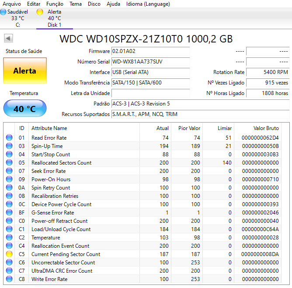Click the Interface field USB (Serial ATA)

(150, 72)
